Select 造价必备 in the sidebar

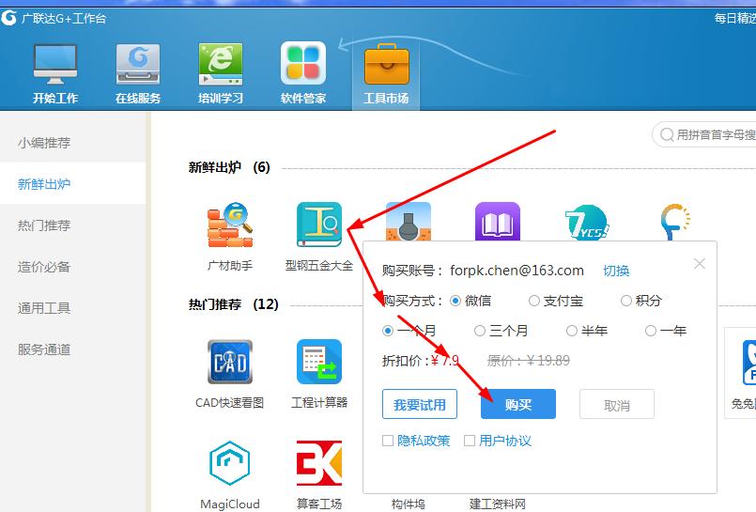(x=72, y=267)
